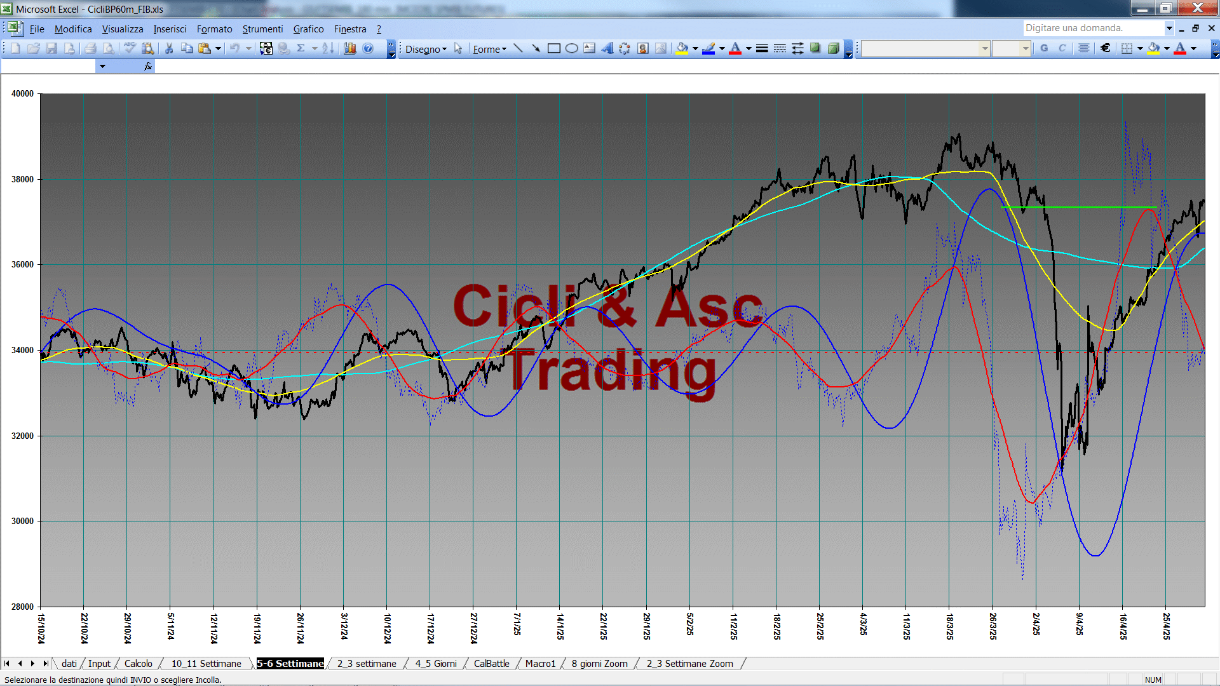Open the font name combo box

[926, 48]
